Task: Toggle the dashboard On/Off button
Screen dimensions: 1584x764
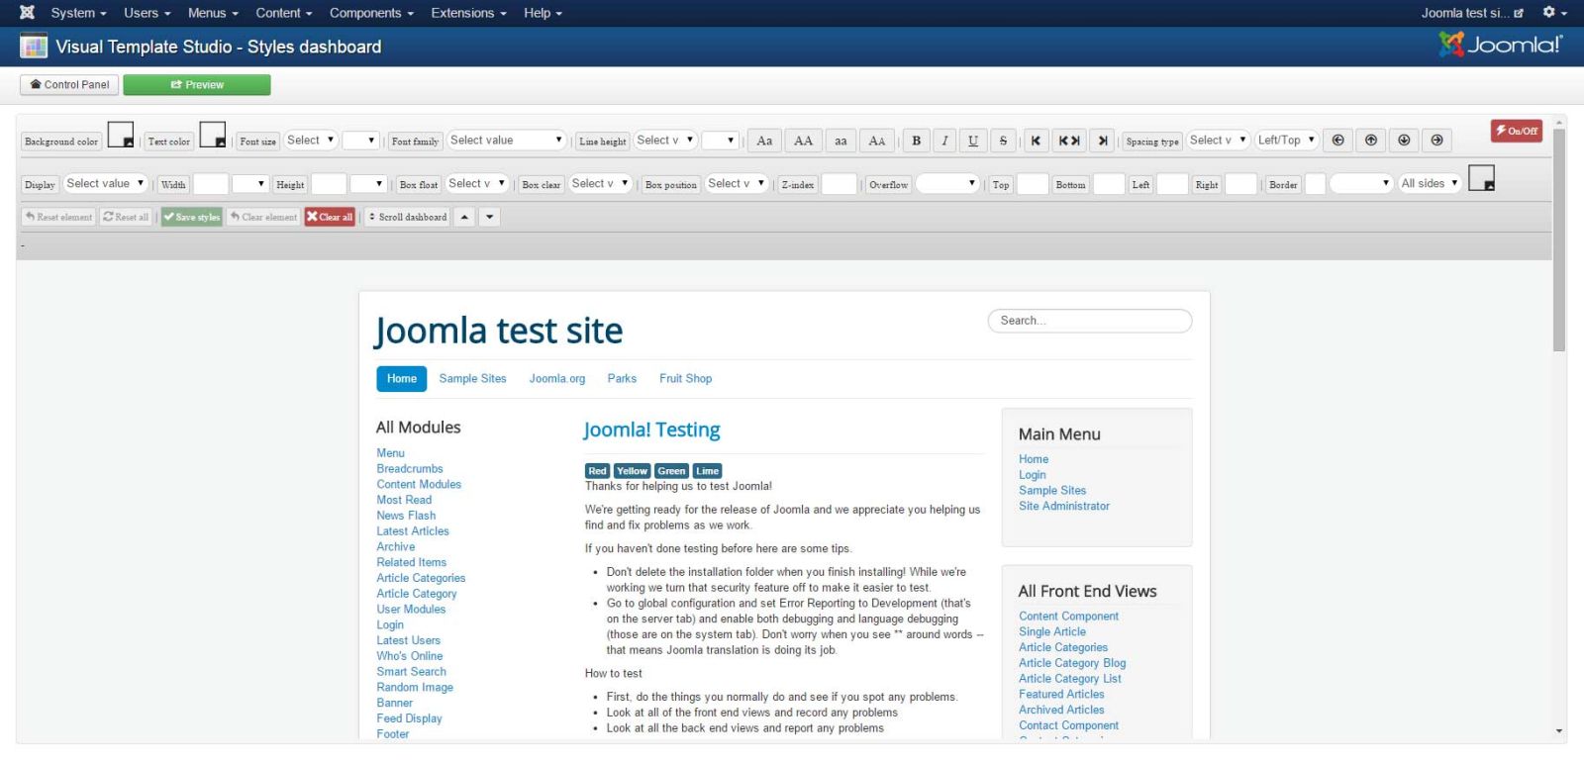Action: tap(1517, 131)
